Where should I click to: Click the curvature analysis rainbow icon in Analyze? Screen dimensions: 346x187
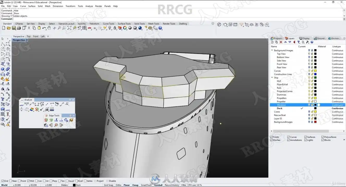pyautogui.click(x=32, y=109)
